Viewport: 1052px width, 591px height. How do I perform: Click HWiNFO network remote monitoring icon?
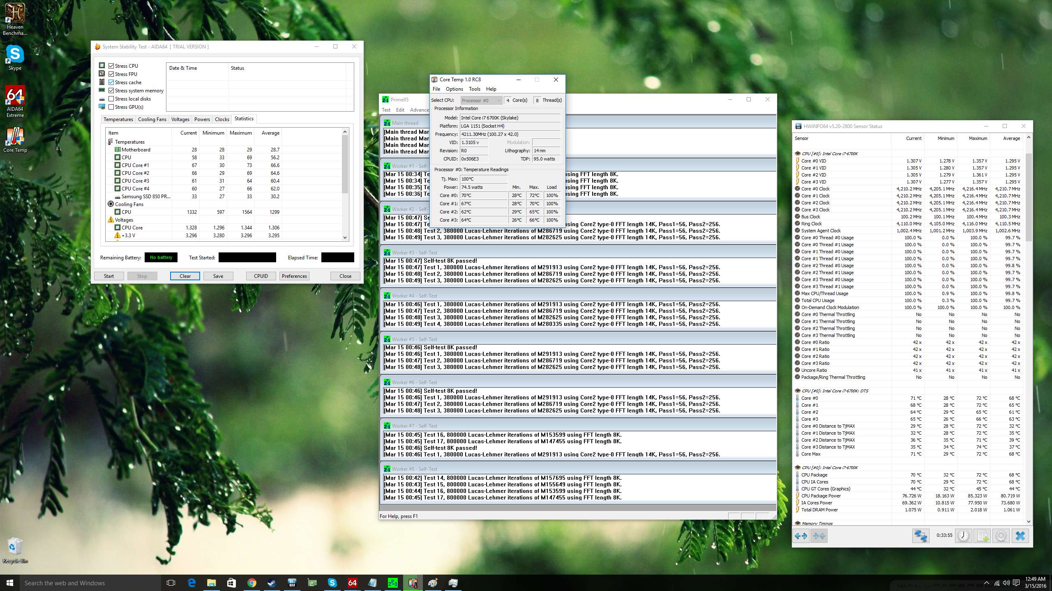pyautogui.click(x=920, y=536)
